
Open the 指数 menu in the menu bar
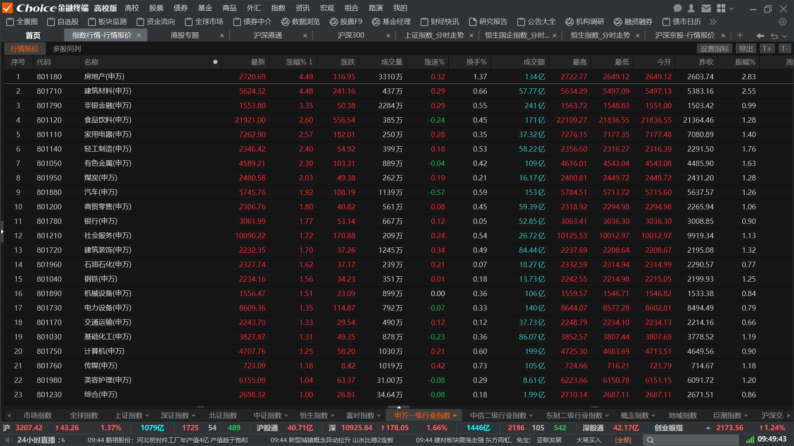click(x=278, y=8)
